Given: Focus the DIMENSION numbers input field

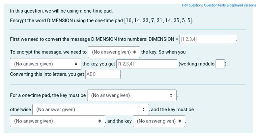Looking at the screenshot, I should pos(207,39).
